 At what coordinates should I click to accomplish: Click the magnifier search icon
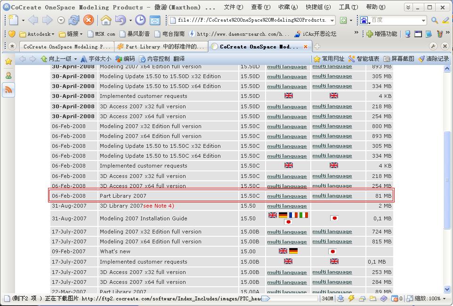pos(434,20)
